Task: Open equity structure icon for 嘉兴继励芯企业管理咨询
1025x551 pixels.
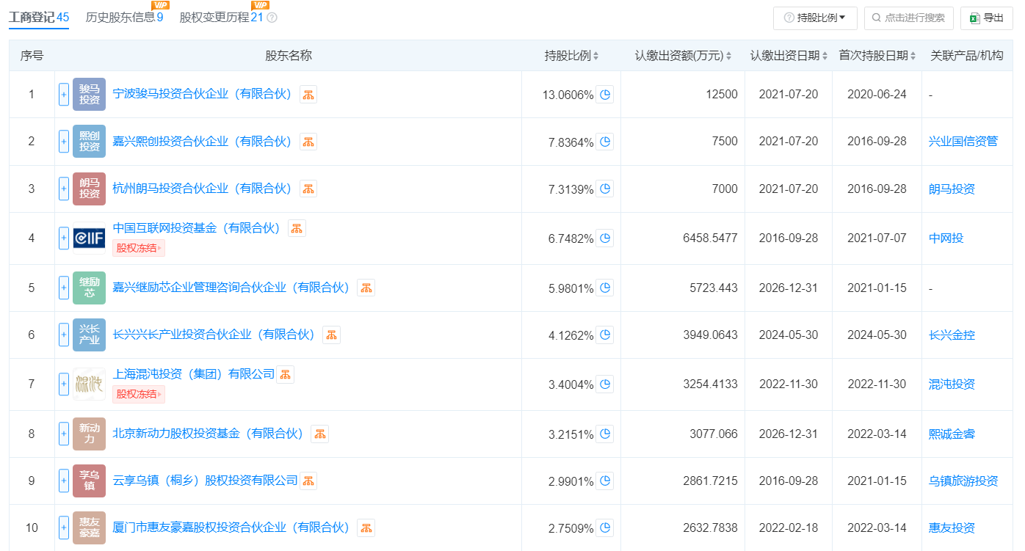Action: [366, 288]
